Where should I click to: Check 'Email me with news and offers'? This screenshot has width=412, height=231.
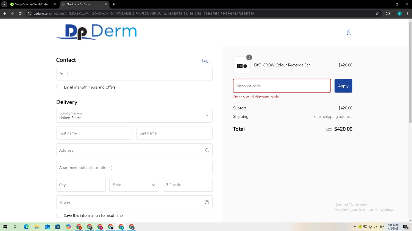click(x=59, y=87)
